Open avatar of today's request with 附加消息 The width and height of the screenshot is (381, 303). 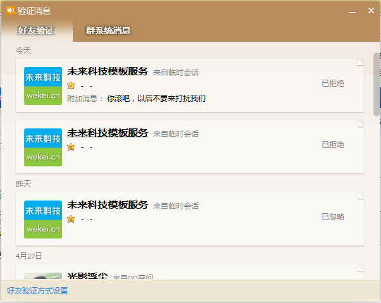tap(43, 86)
